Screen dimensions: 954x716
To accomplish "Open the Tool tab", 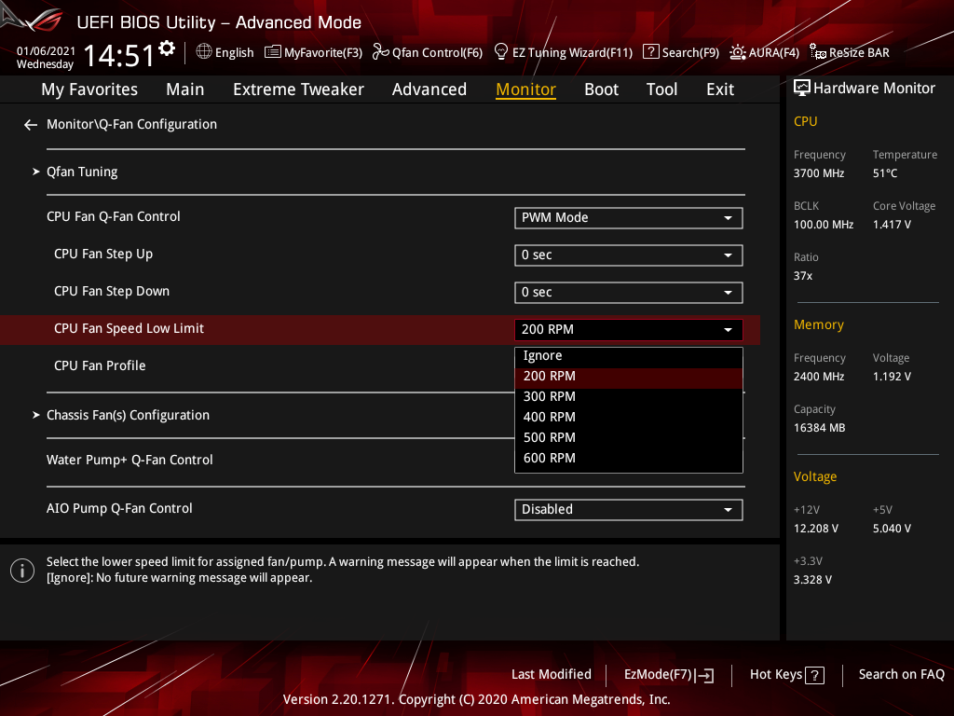I will pos(661,89).
